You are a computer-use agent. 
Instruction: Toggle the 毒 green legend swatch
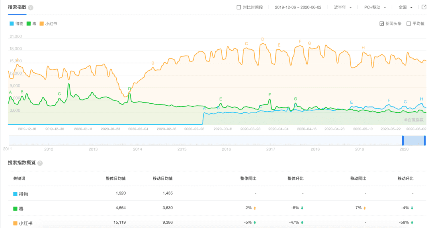pos(29,24)
